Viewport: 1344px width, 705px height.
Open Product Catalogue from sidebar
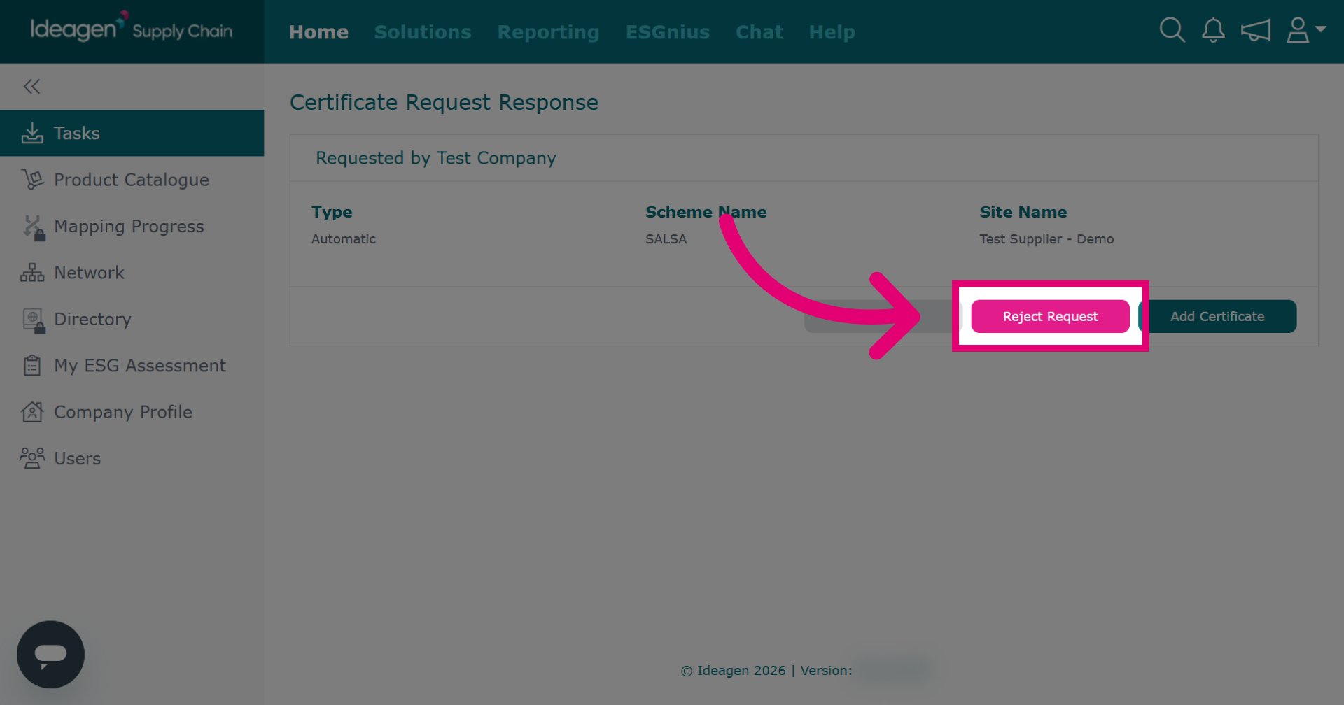[x=132, y=180]
